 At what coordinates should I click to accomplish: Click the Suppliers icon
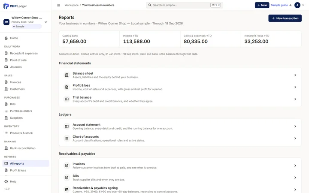click(6, 118)
